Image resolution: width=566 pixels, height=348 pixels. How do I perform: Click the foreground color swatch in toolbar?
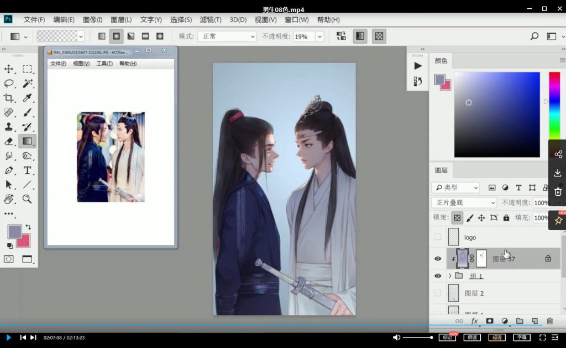14,232
